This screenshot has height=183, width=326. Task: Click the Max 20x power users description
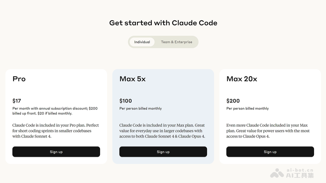[x=268, y=131]
